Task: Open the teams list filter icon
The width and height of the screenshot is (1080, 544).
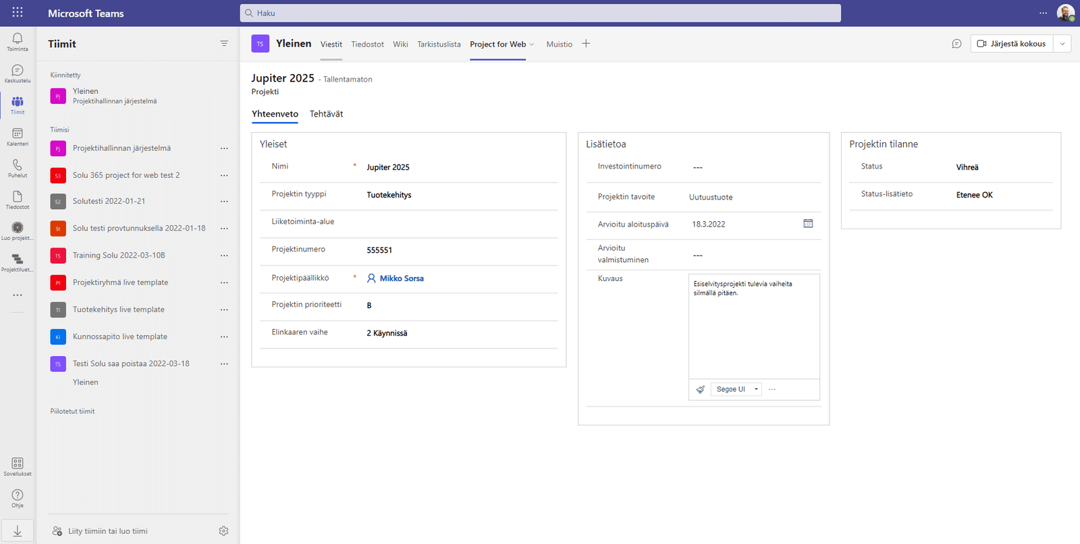Action: click(224, 43)
